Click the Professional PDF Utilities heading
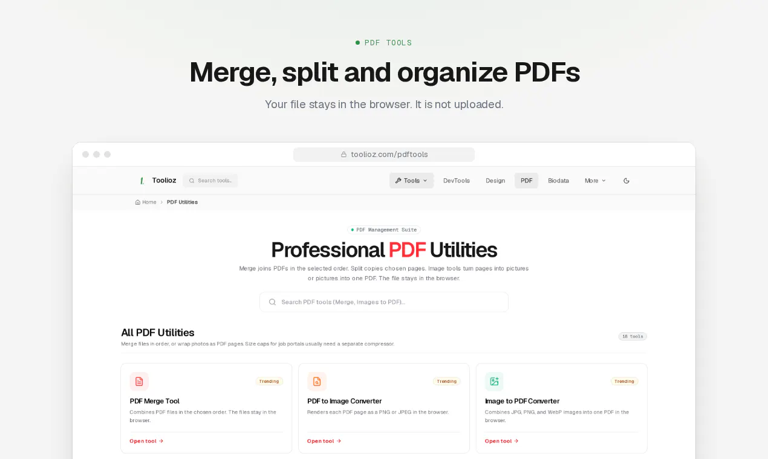This screenshot has height=459, width=768. coord(384,250)
